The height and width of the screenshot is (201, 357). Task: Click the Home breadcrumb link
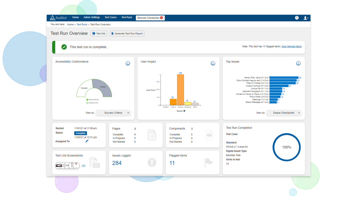[70, 25]
